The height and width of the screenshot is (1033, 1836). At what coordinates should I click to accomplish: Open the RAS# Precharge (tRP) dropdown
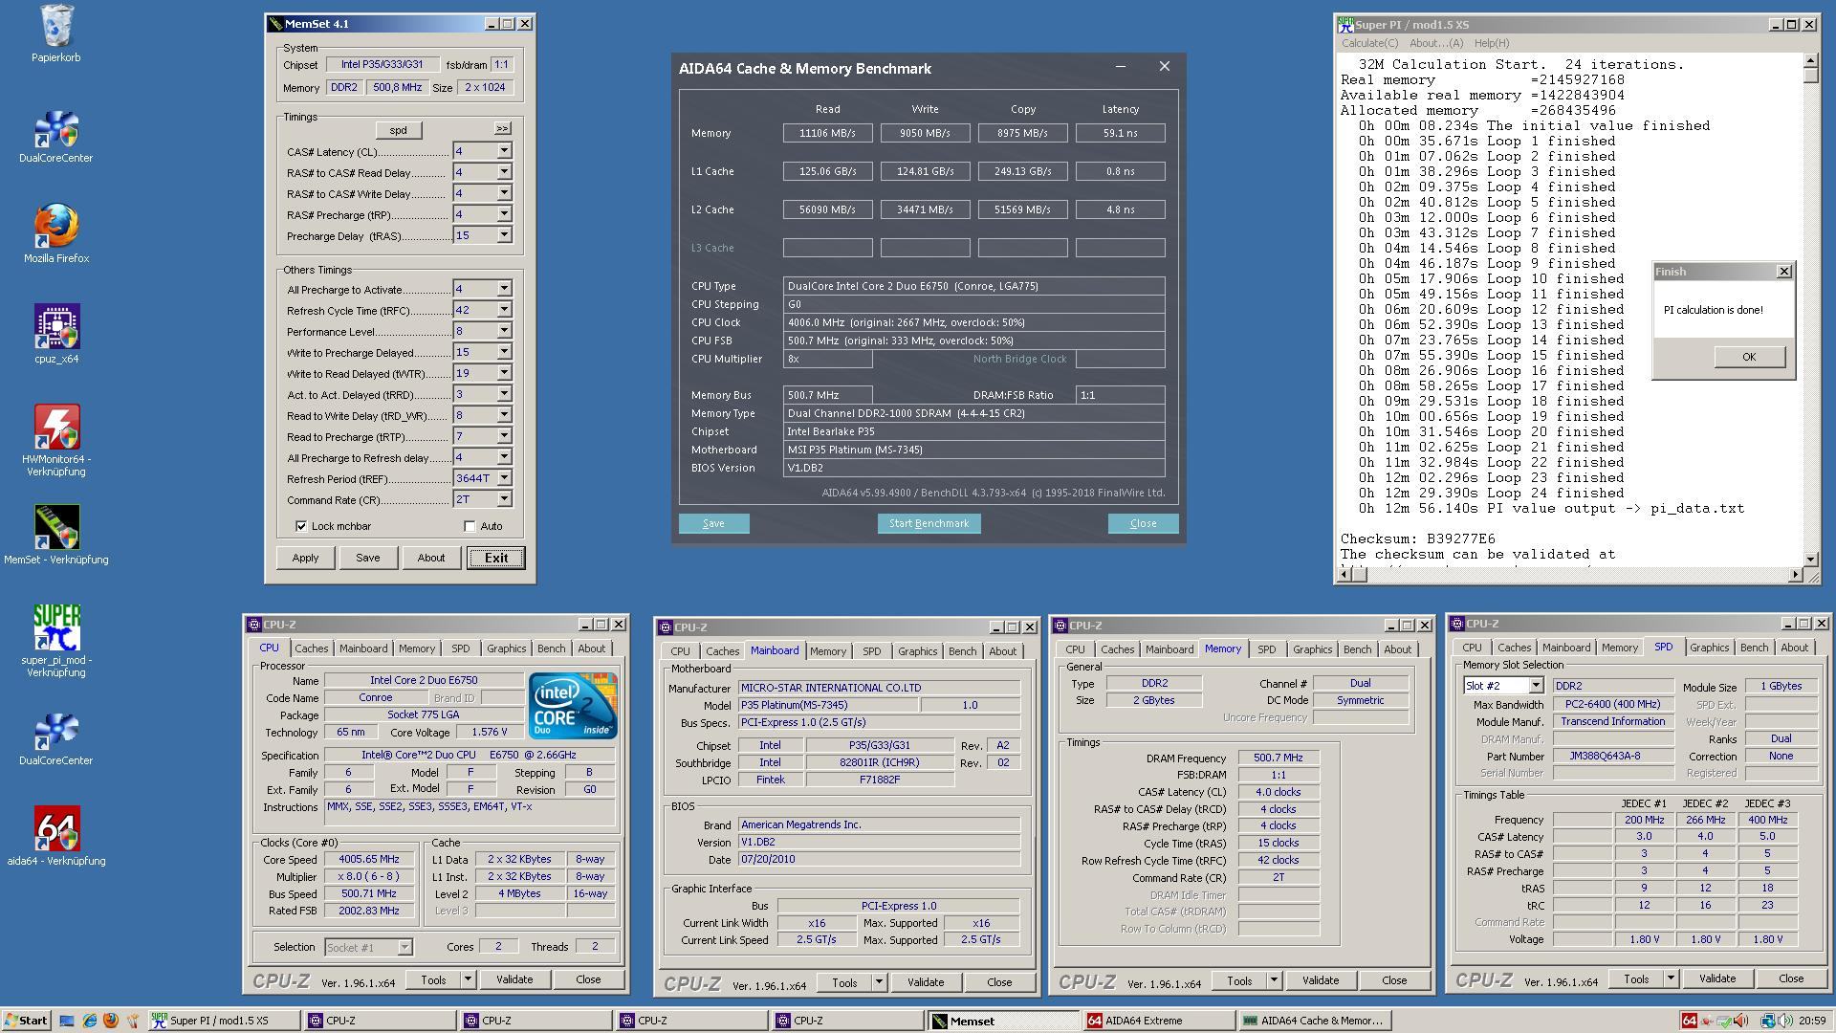(504, 214)
